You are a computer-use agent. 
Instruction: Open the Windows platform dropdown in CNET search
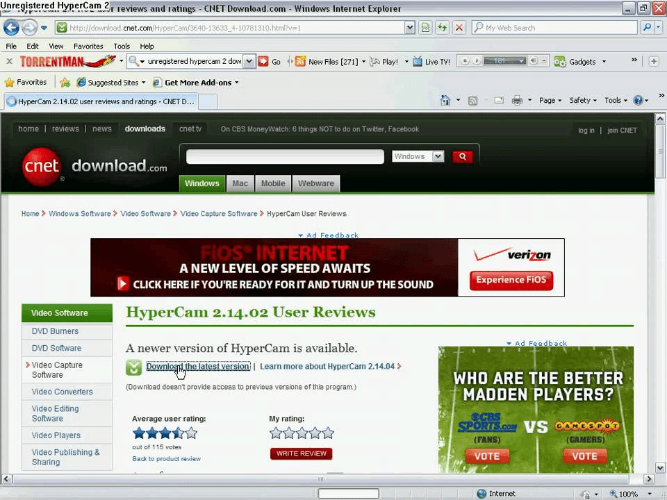(438, 156)
